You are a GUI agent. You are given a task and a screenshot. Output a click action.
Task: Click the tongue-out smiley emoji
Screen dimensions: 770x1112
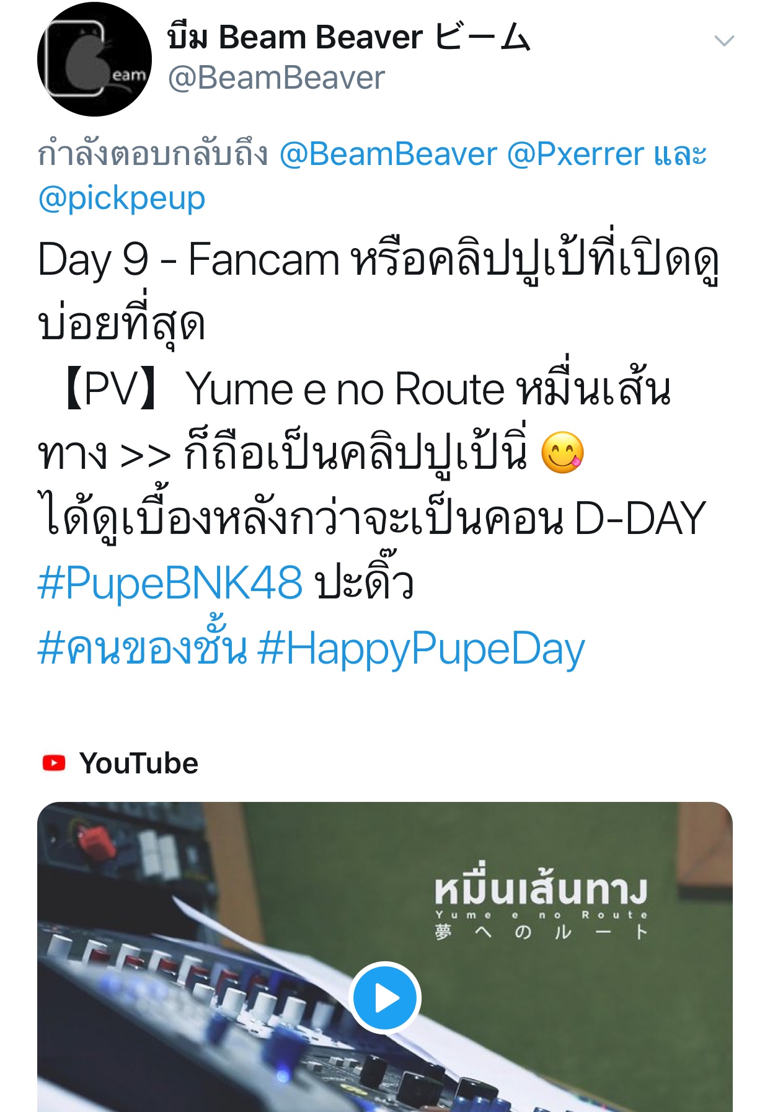click(x=562, y=453)
